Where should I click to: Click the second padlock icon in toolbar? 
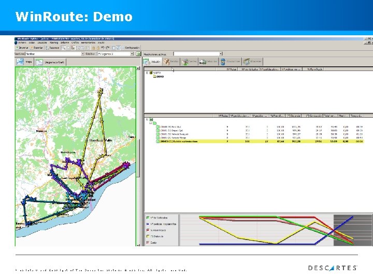(x=98, y=48)
